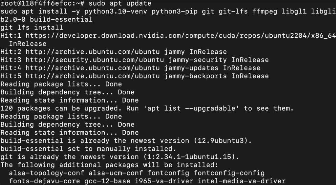Click the jammy-backports archive URL
The width and height of the screenshot is (336, 185).
[x=93, y=76]
